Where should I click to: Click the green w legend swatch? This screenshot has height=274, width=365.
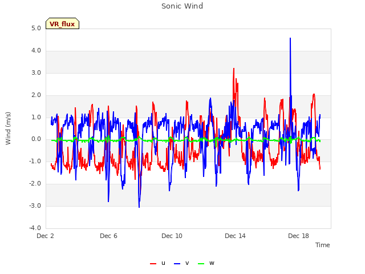pos(201,264)
